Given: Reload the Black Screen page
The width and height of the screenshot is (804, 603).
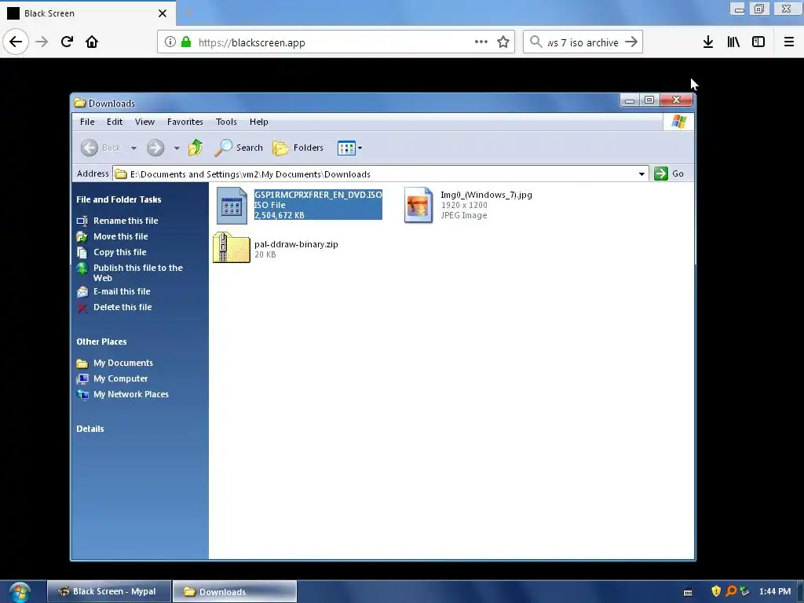Looking at the screenshot, I should (67, 42).
